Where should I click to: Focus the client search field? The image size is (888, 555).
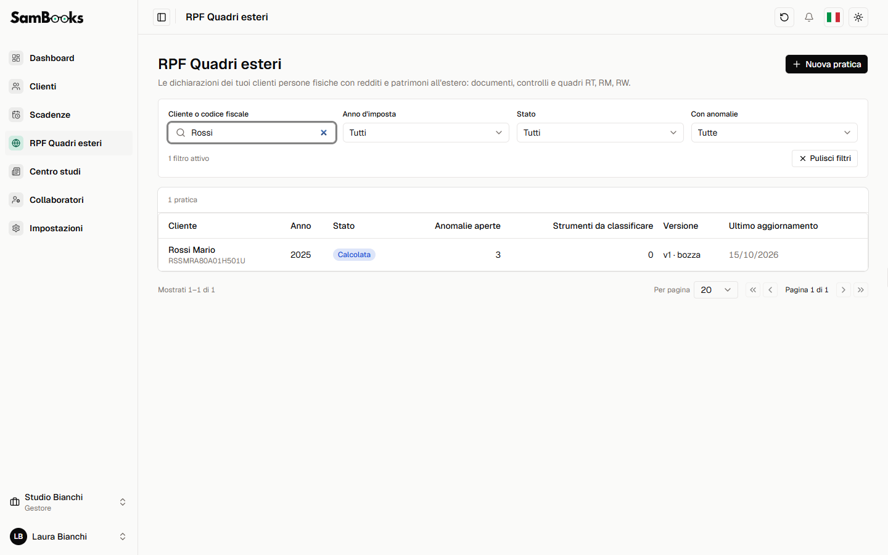252,133
